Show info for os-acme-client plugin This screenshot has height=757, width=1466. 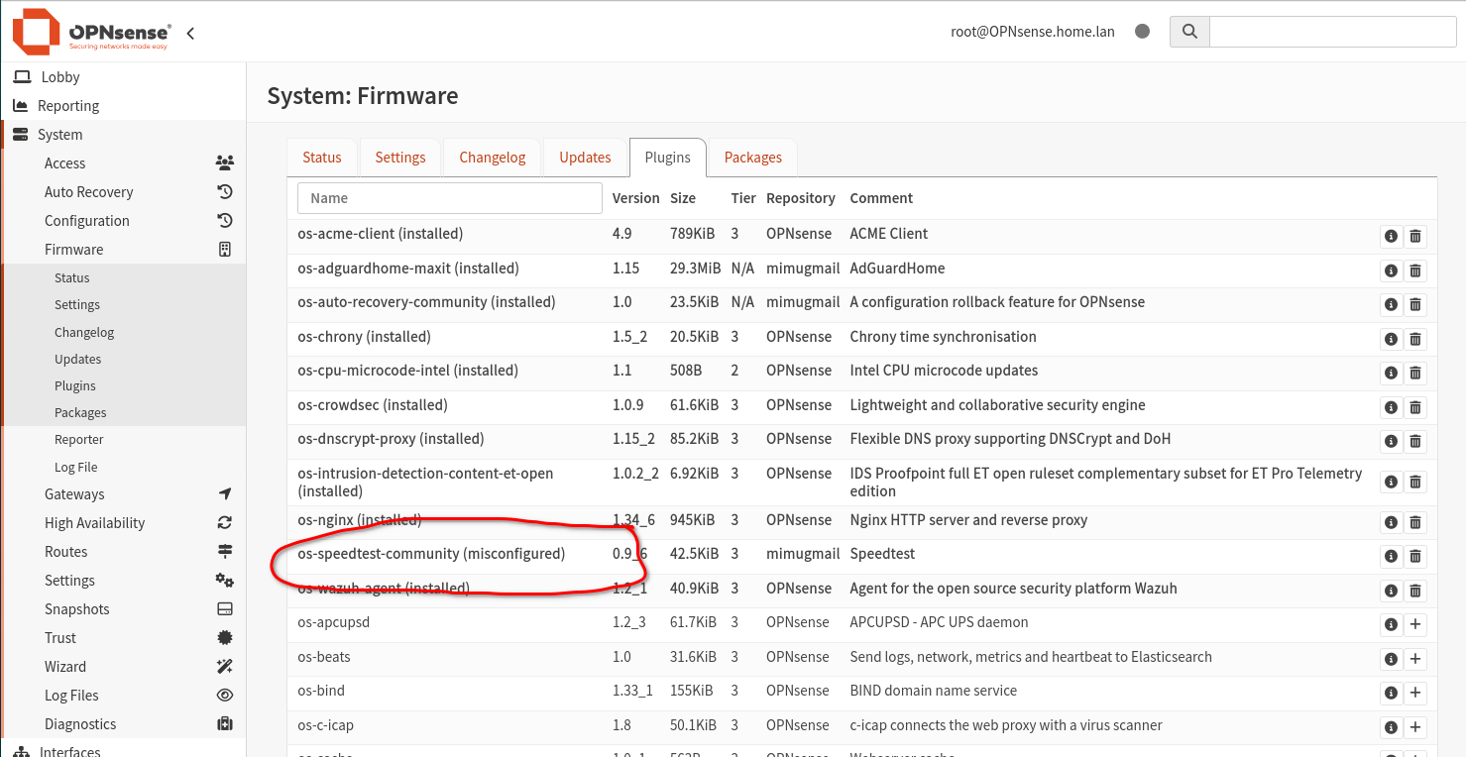point(1391,236)
